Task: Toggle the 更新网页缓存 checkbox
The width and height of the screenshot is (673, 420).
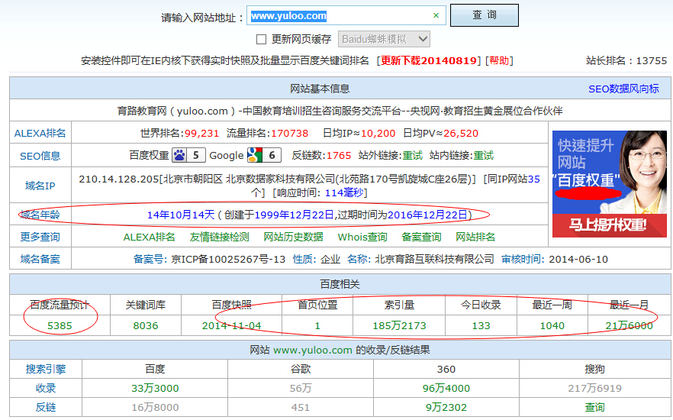Action: click(261, 39)
